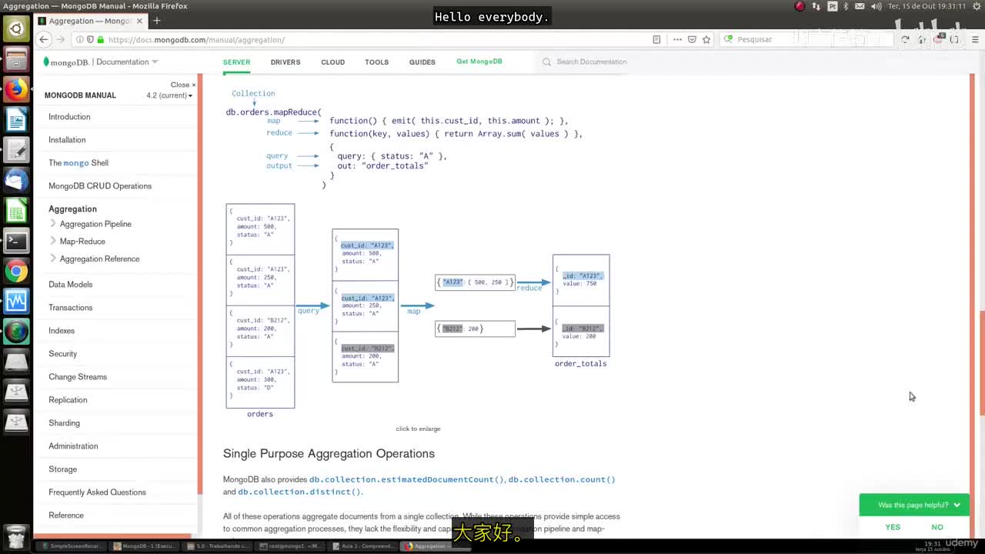Go back to previous page

(x=44, y=39)
